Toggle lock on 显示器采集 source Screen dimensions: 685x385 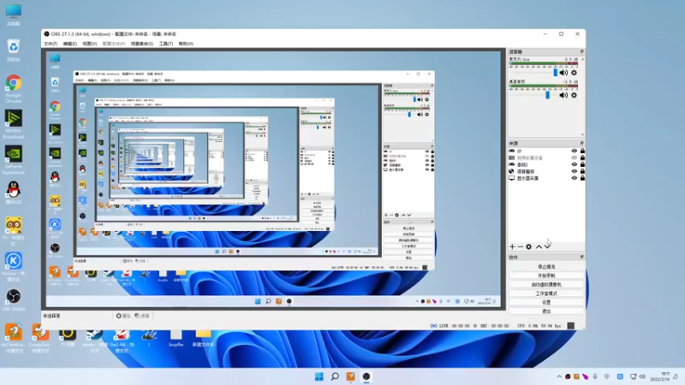(582, 178)
